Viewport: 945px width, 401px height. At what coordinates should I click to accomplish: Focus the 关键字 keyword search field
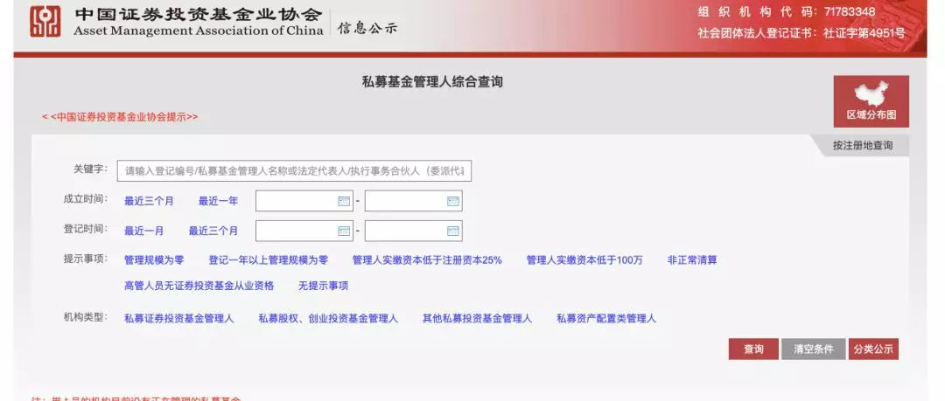tap(294, 171)
